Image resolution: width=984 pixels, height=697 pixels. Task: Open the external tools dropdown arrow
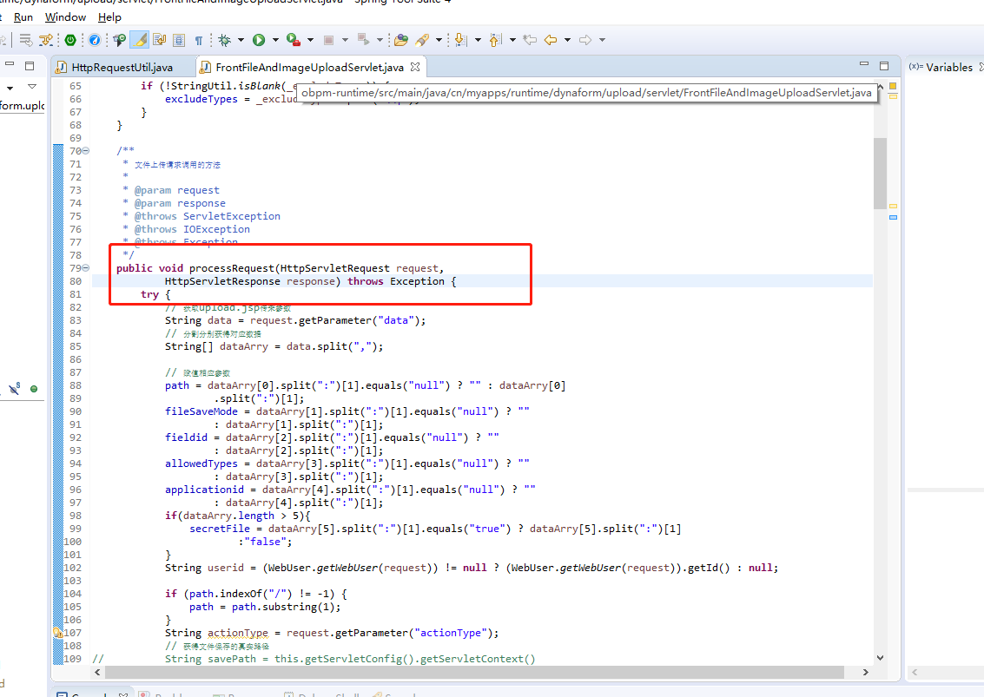[311, 40]
